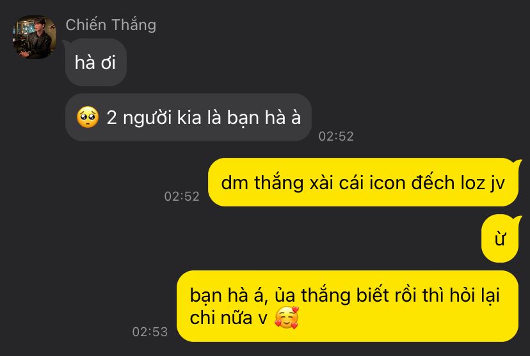Image resolution: width=530 pixels, height=356 pixels.
Task: Click the 02:52 timestamp beside the yellow bubble
Action: [x=182, y=196]
